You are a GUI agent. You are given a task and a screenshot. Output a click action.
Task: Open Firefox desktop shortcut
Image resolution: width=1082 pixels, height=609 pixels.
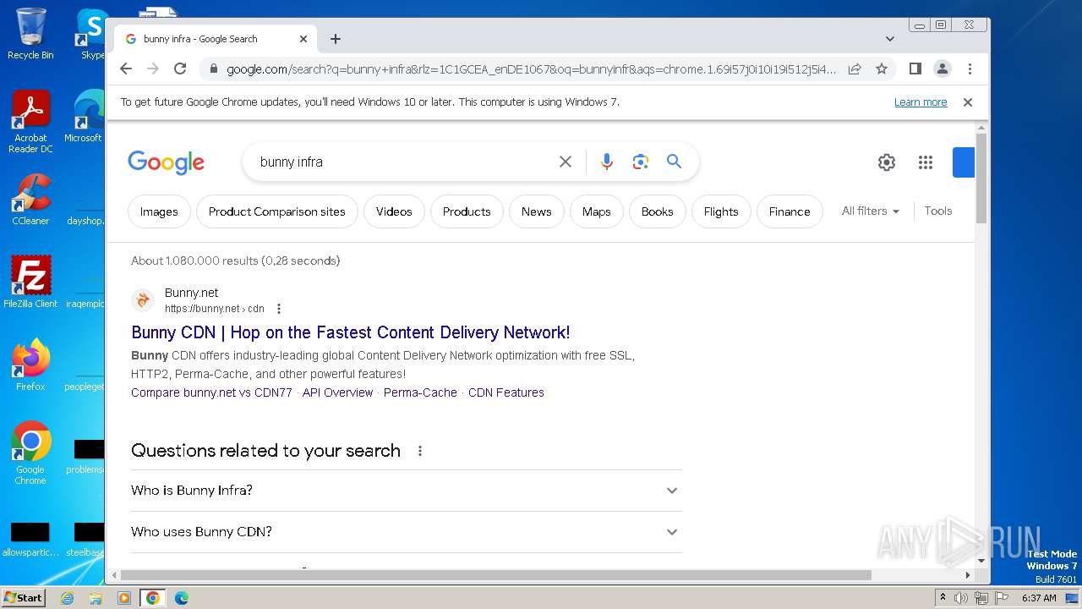coord(30,365)
